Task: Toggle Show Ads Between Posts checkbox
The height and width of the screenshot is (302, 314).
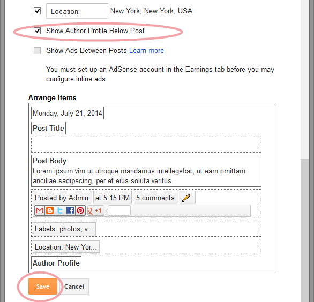Action: pos(38,51)
